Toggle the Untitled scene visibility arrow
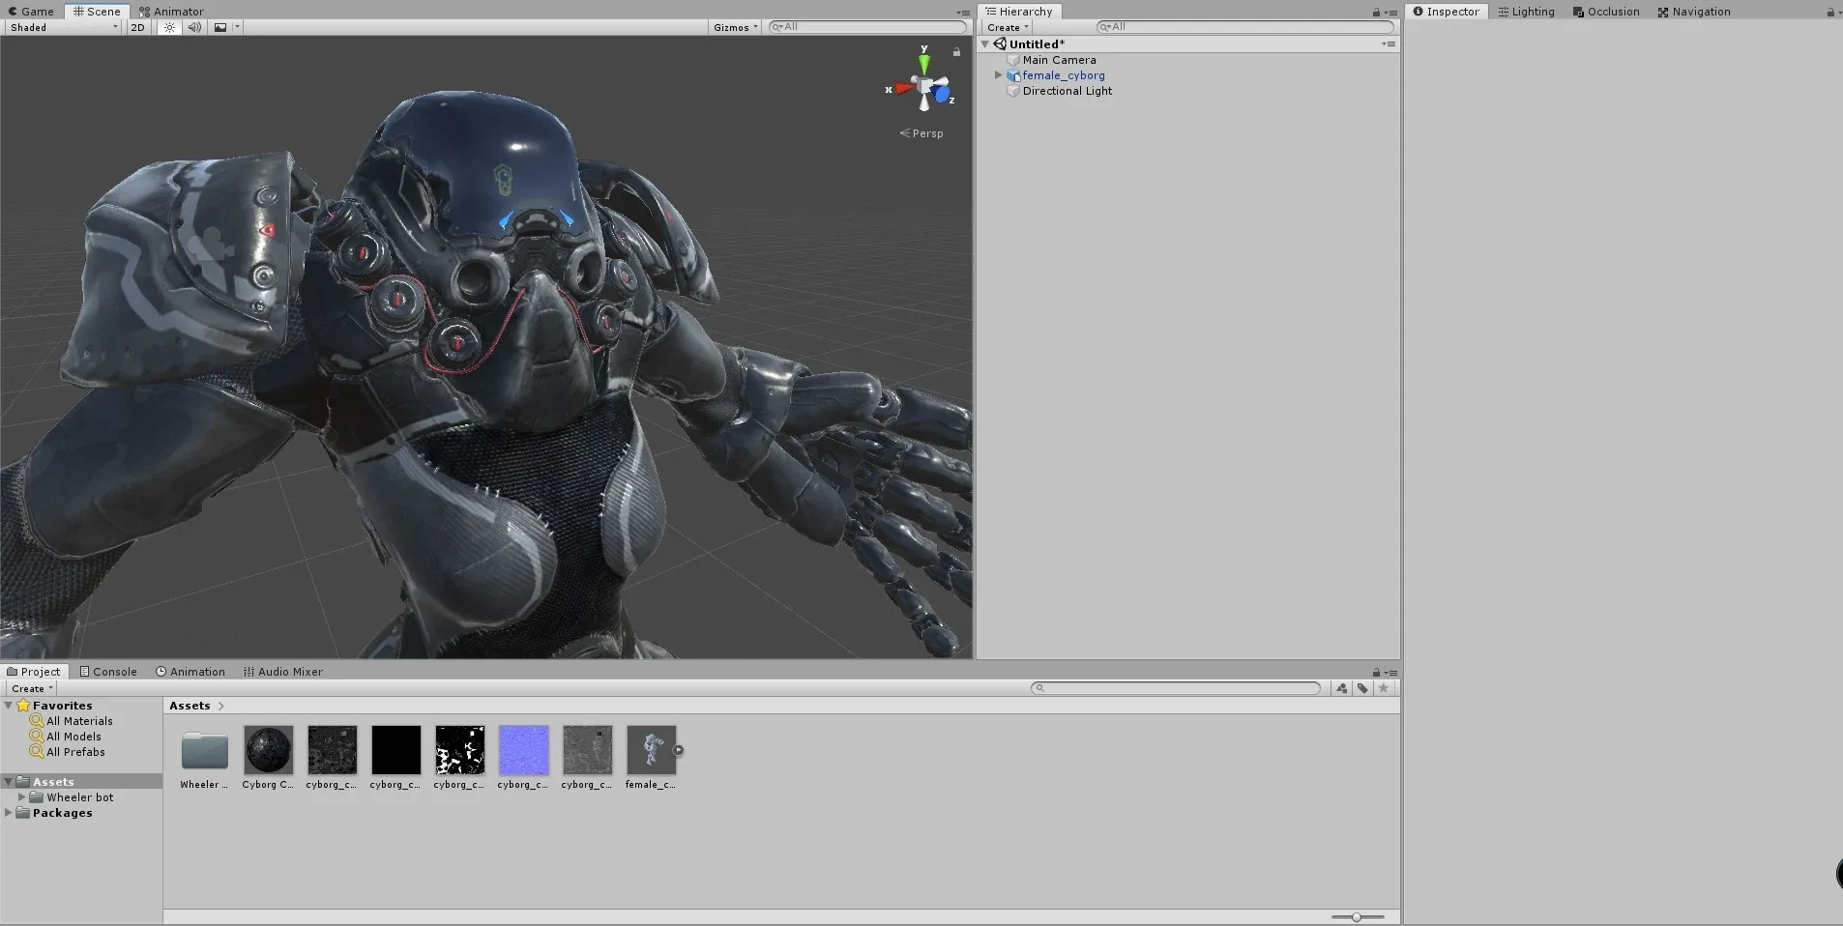The width and height of the screenshot is (1843, 926). (x=984, y=43)
